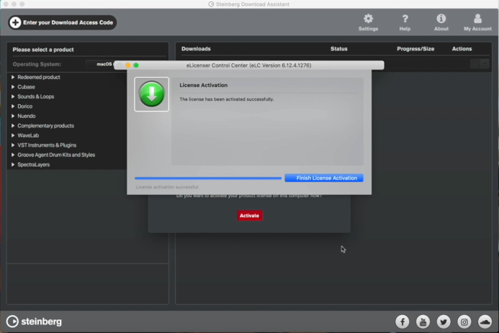
Task: Open Steinberg's SoundCloud icon
Action: (x=485, y=322)
